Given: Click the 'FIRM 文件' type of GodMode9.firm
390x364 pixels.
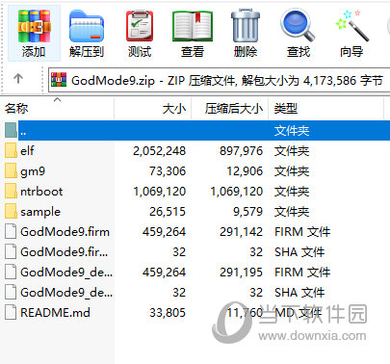Looking at the screenshot, I should 302,231.
